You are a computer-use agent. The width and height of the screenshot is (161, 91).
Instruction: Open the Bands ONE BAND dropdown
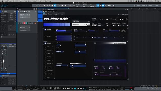[60, 52]
